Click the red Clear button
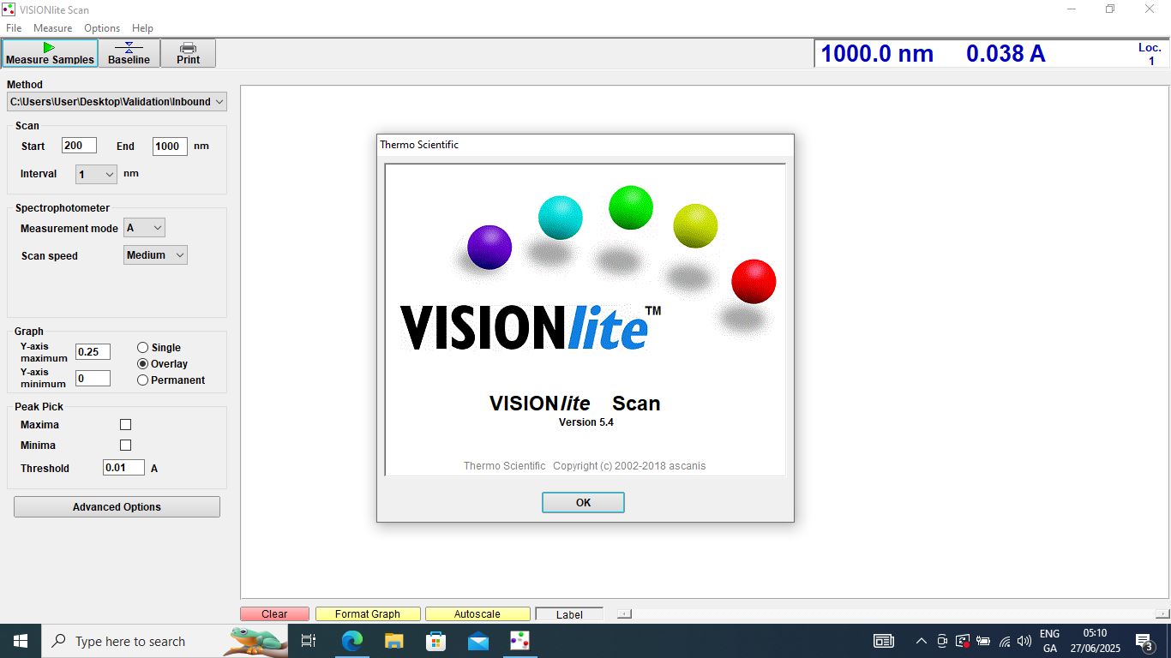 pos(274,614)
